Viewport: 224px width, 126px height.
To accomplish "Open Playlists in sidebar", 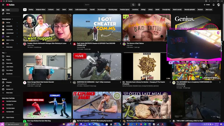I will point(10,60).
